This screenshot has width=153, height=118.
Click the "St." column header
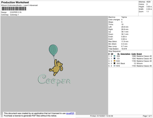[119, 54]
